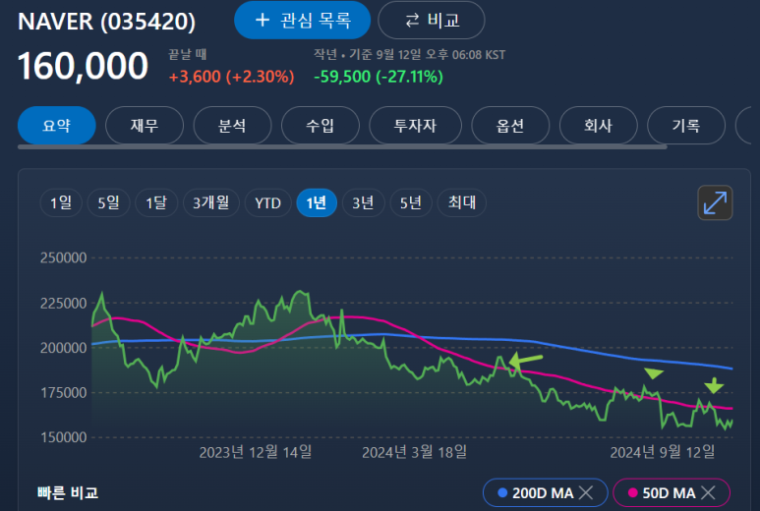760x511 pixels.
Task: Click the -59,500 (-27.11%) yearly change
Action: point(379,77)
